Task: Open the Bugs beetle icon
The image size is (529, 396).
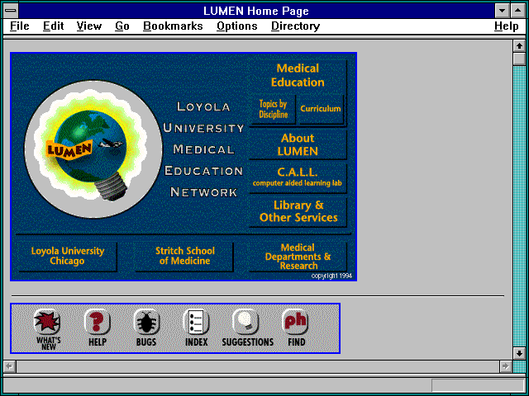Action: point(146,321)
